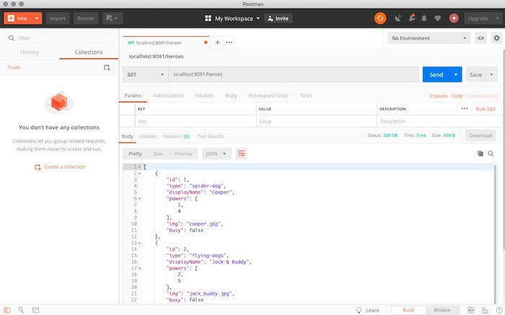505x315 pixels.
Task: Collapse the JSON array at line 1
Action: (x=140, y=167)
